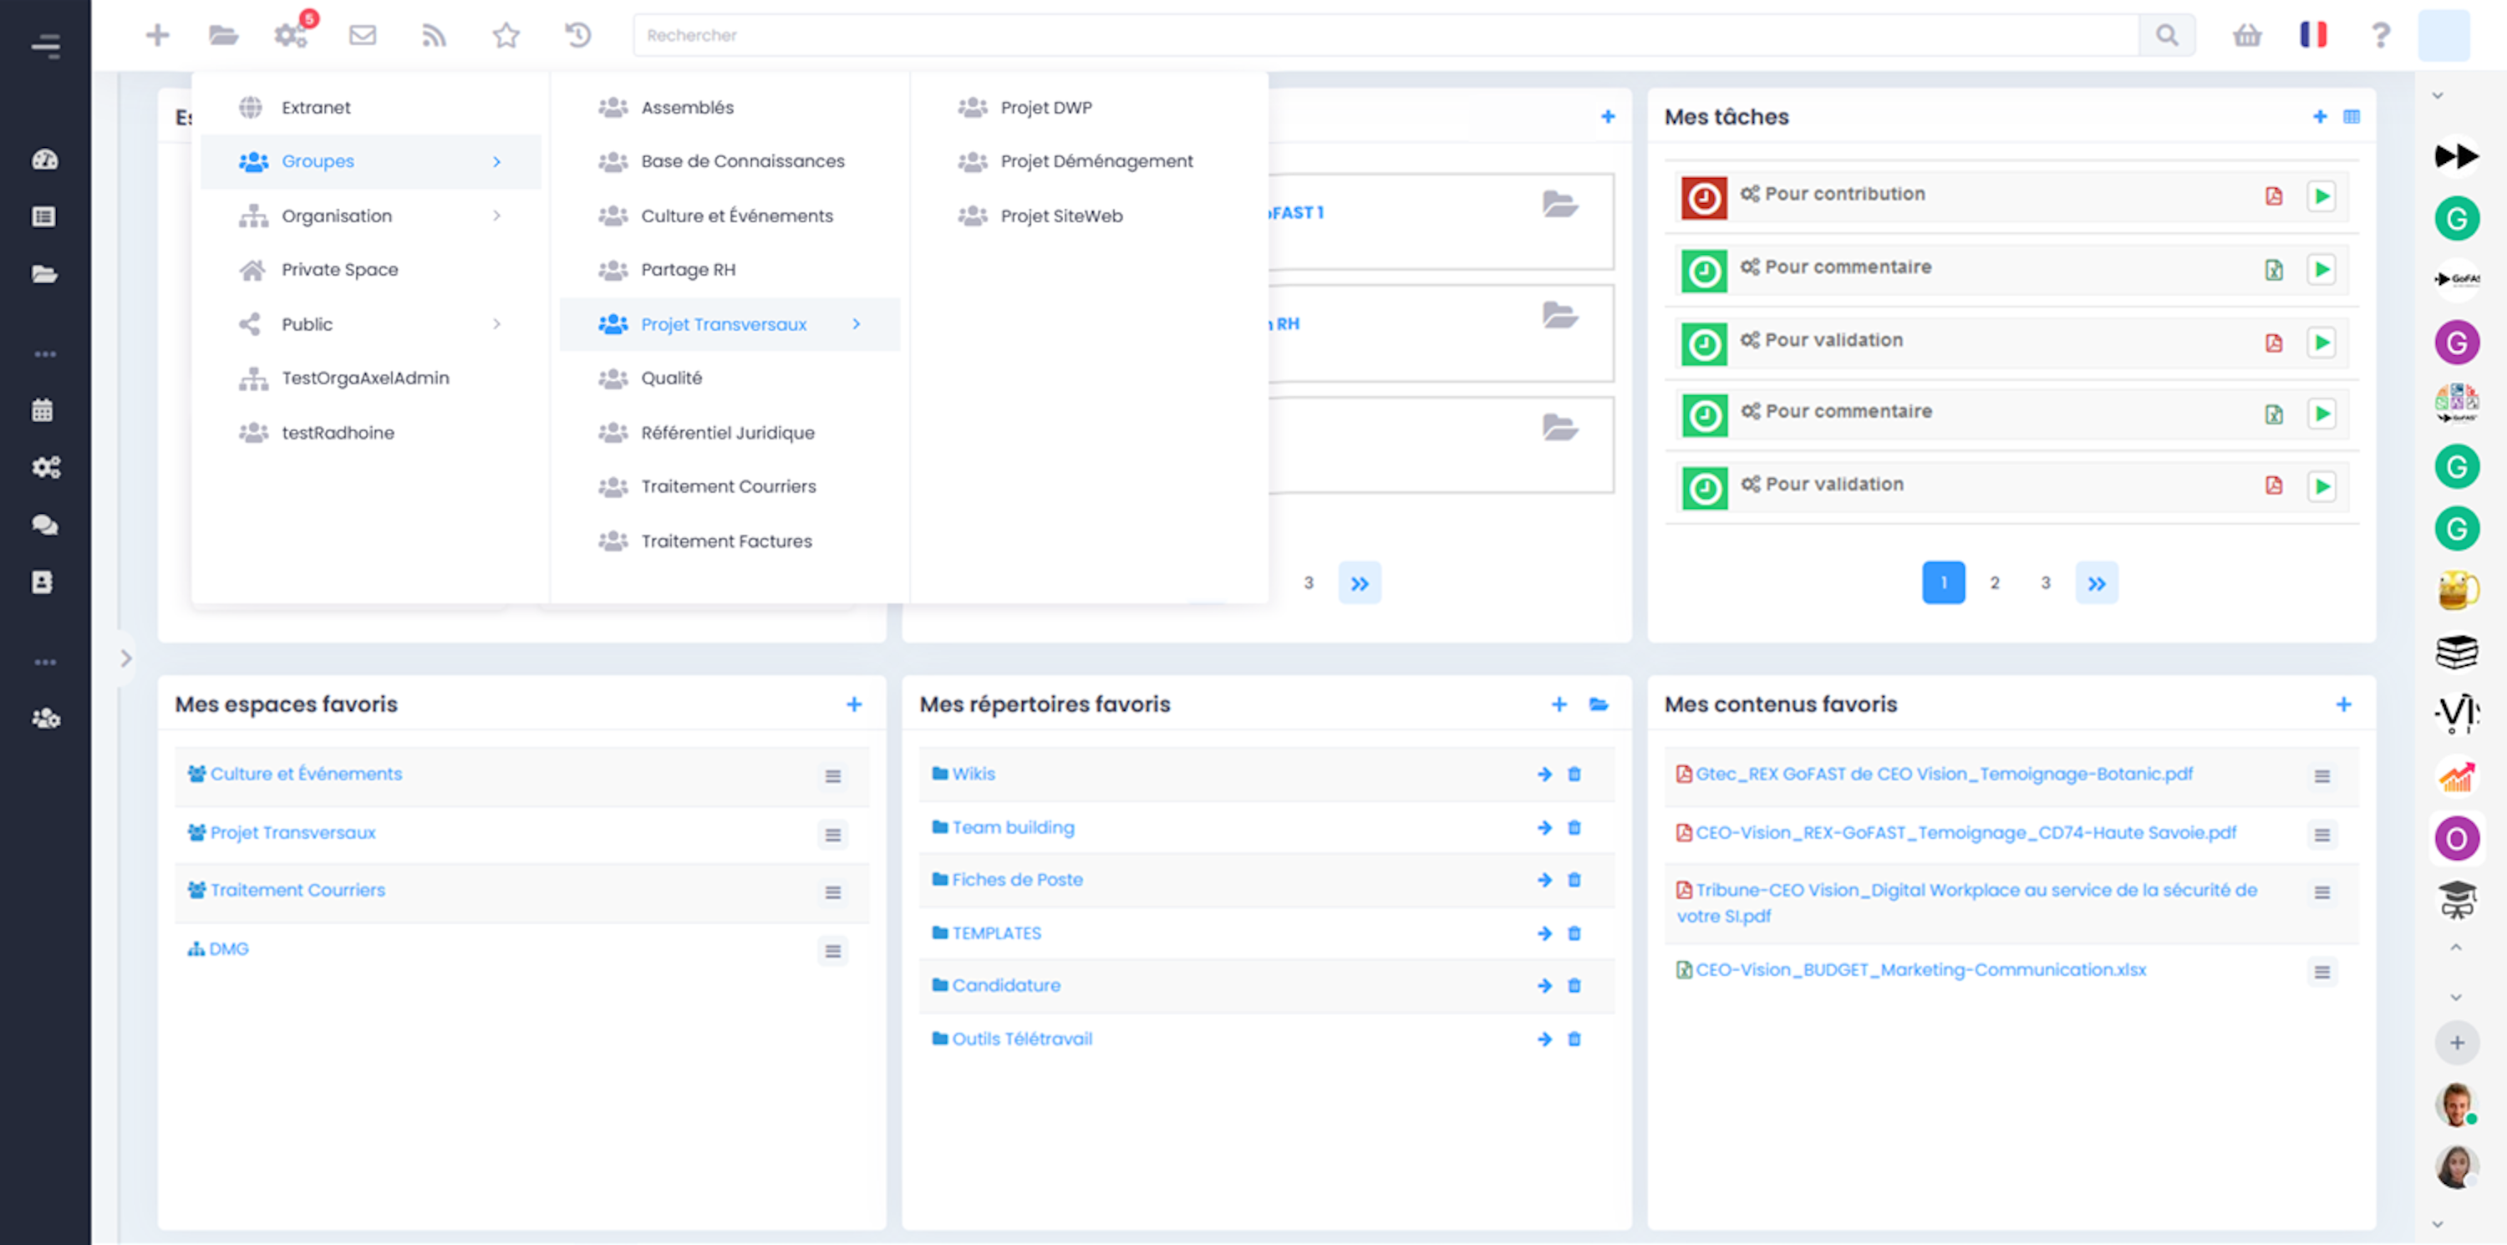Click the French flag language selector
Viewport: 2507px width, 1245px height.
2312,35
